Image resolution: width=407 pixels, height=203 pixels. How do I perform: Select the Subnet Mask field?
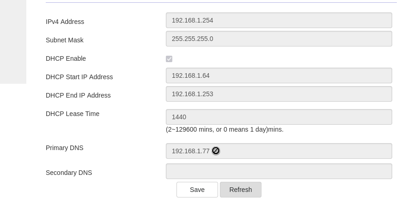pos(279,39)
